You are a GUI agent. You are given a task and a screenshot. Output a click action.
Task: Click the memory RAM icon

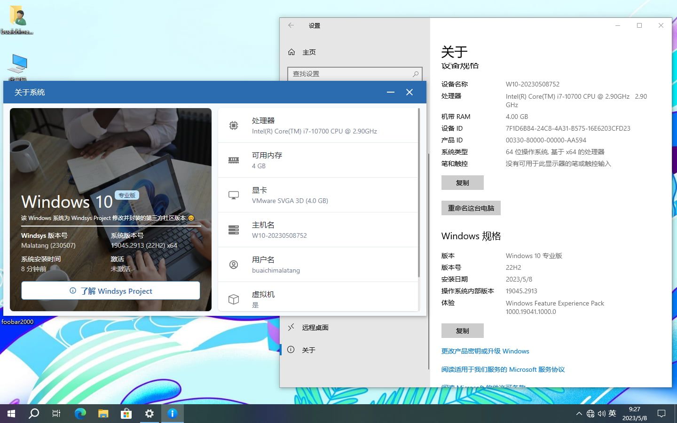234,160
